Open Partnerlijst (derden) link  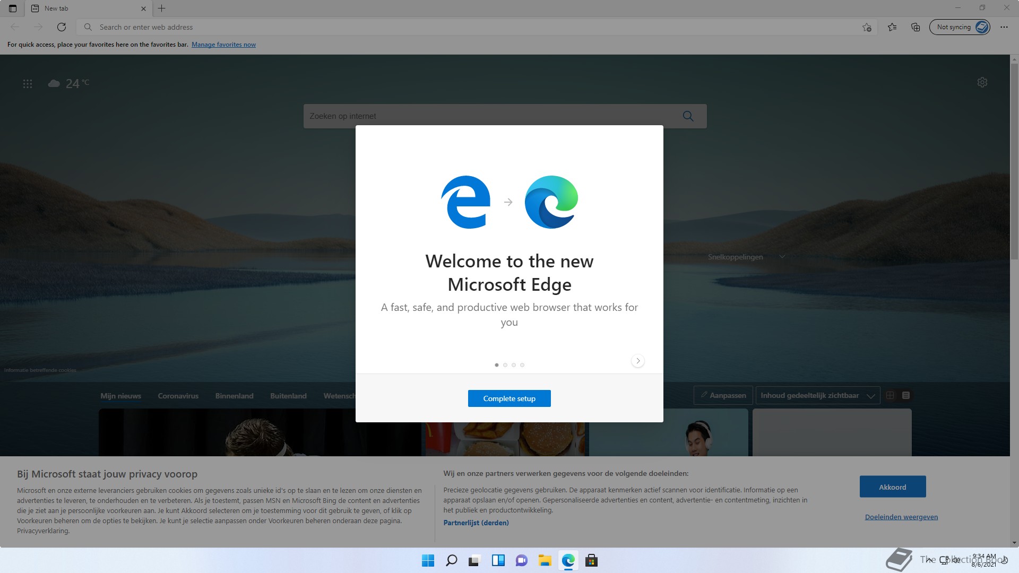tap(476, 523)
